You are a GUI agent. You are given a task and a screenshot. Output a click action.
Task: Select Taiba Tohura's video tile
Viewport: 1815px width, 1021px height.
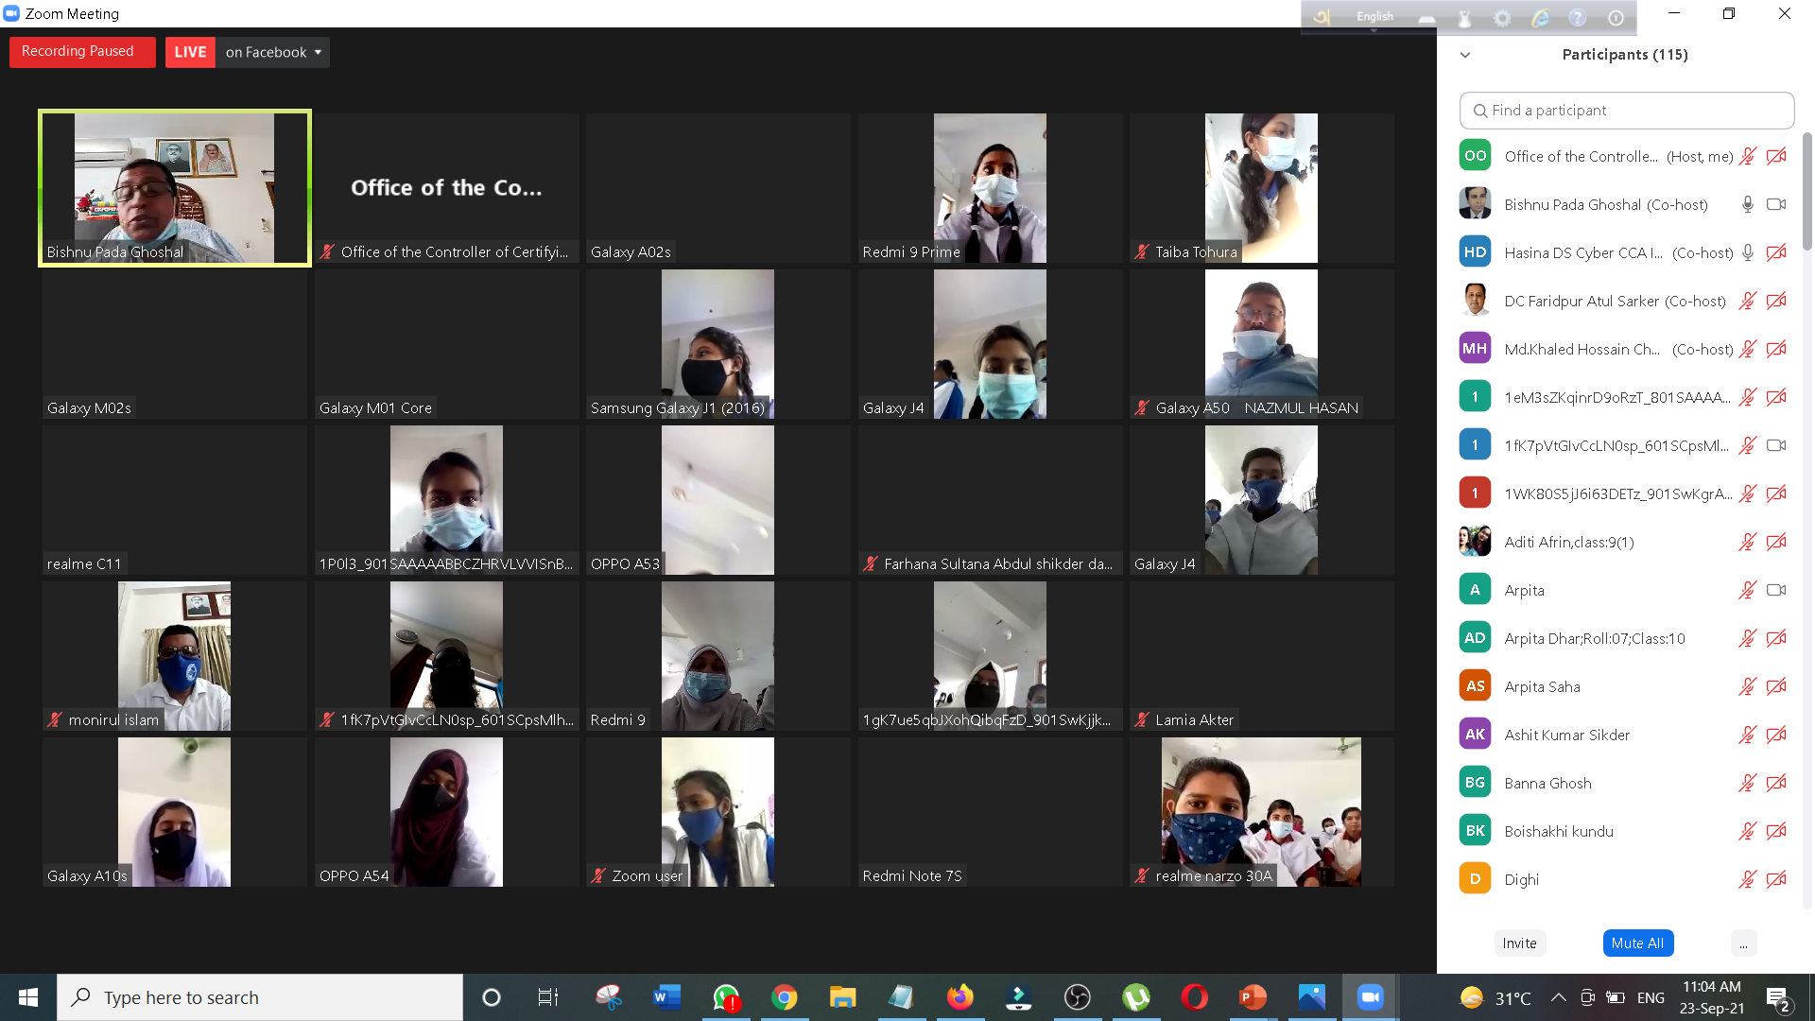click(1261, 188)
